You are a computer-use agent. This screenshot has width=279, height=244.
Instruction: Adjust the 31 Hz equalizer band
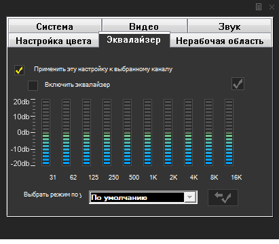tap(46, 132)
